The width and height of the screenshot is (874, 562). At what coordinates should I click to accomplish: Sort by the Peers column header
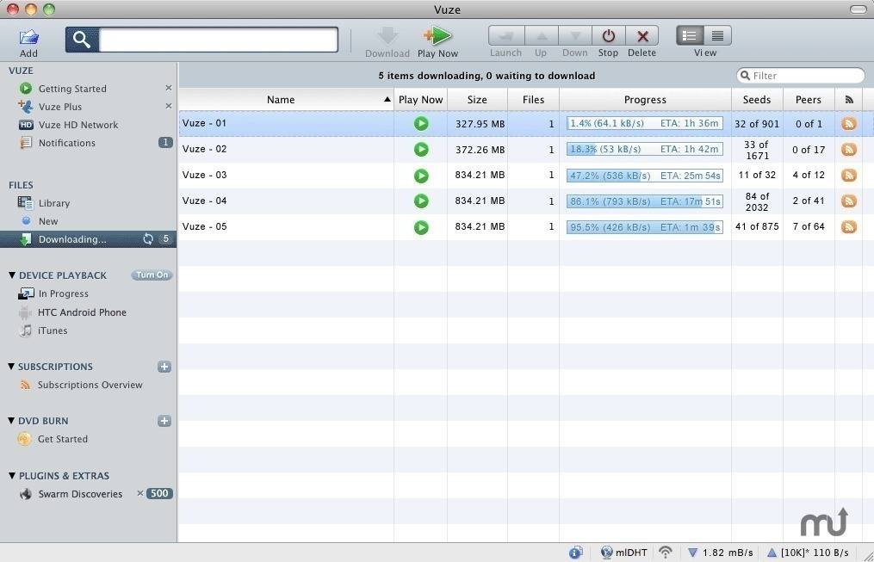[809, 100]
